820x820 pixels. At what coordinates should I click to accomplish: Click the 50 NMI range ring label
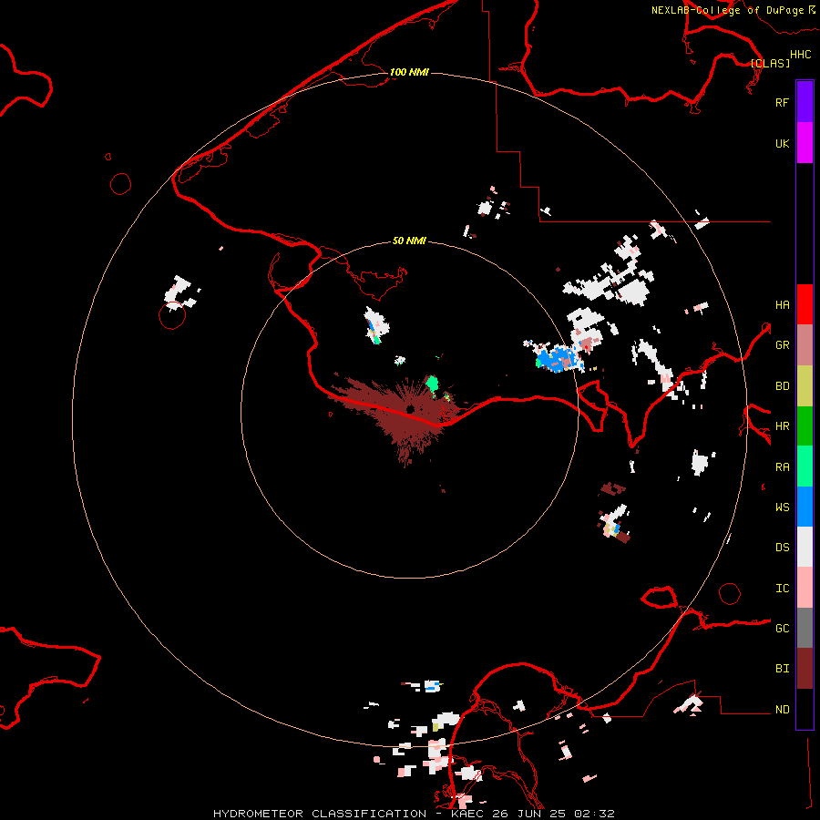pos(409,241)
